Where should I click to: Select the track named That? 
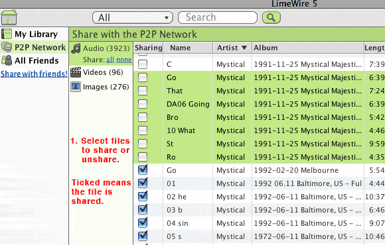click(x=175, y=91)
